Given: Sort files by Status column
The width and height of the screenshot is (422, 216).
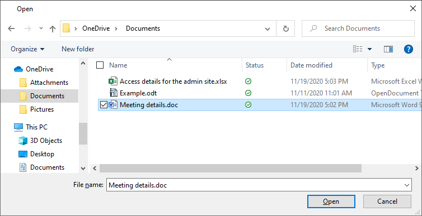Looking at the screenshot, I should [x=255, y=65].
